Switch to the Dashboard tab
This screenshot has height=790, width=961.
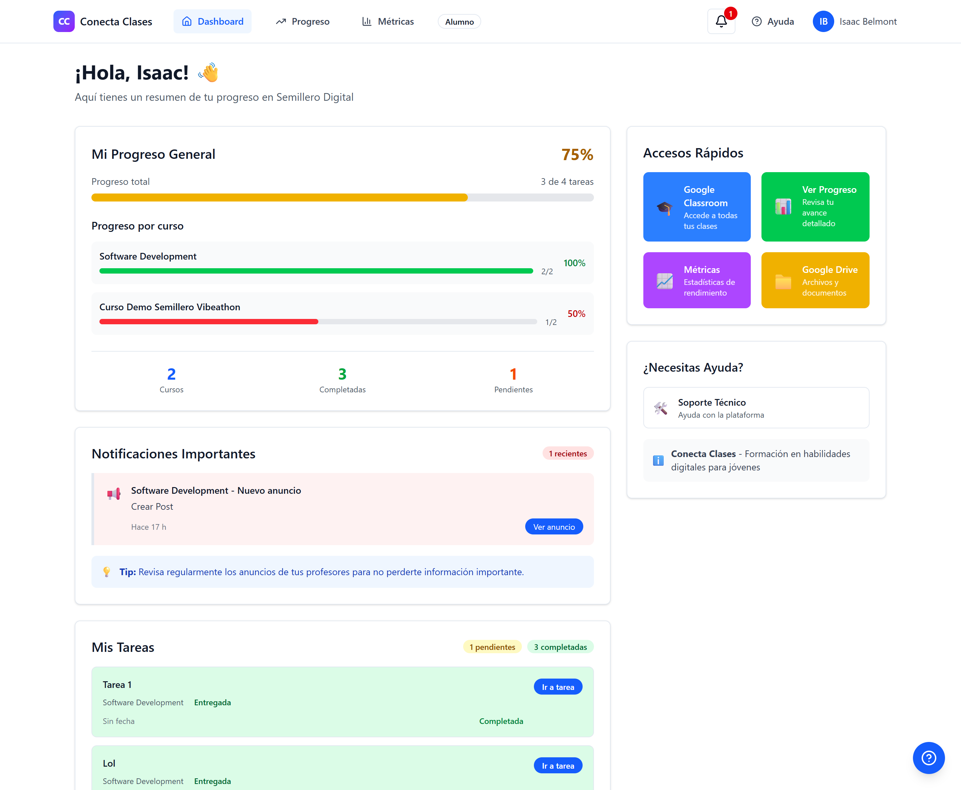(213, 21)
